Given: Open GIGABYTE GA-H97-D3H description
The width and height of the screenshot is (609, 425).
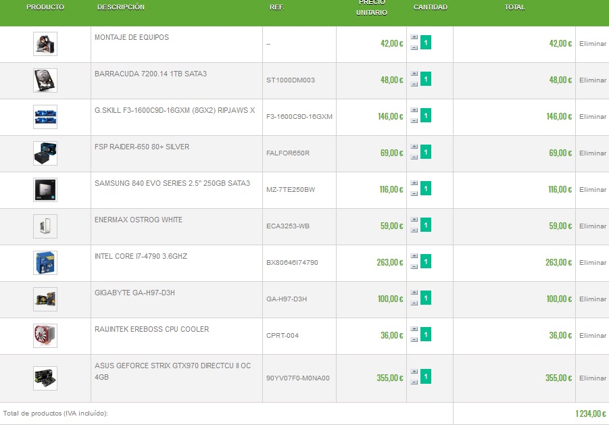Looking at the screenshot, I should pos(135,293).
